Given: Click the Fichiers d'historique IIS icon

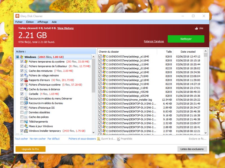Looking at the screenshot, I should [26, 108].
